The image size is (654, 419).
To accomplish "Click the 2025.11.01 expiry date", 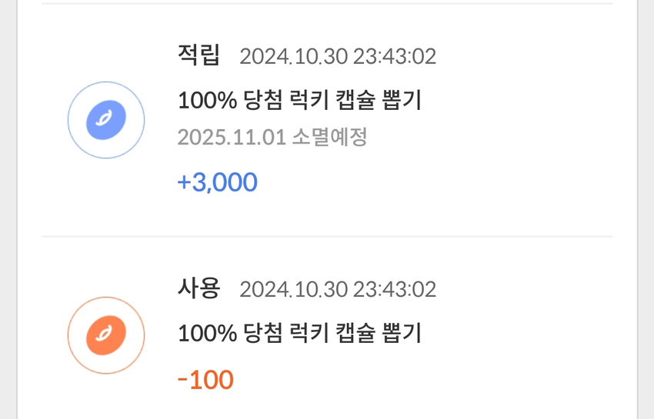I will click(232, 138).
